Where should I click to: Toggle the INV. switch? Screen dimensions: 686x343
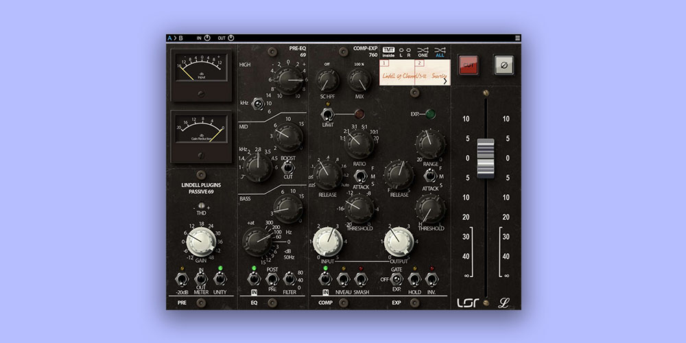[431, 279]
